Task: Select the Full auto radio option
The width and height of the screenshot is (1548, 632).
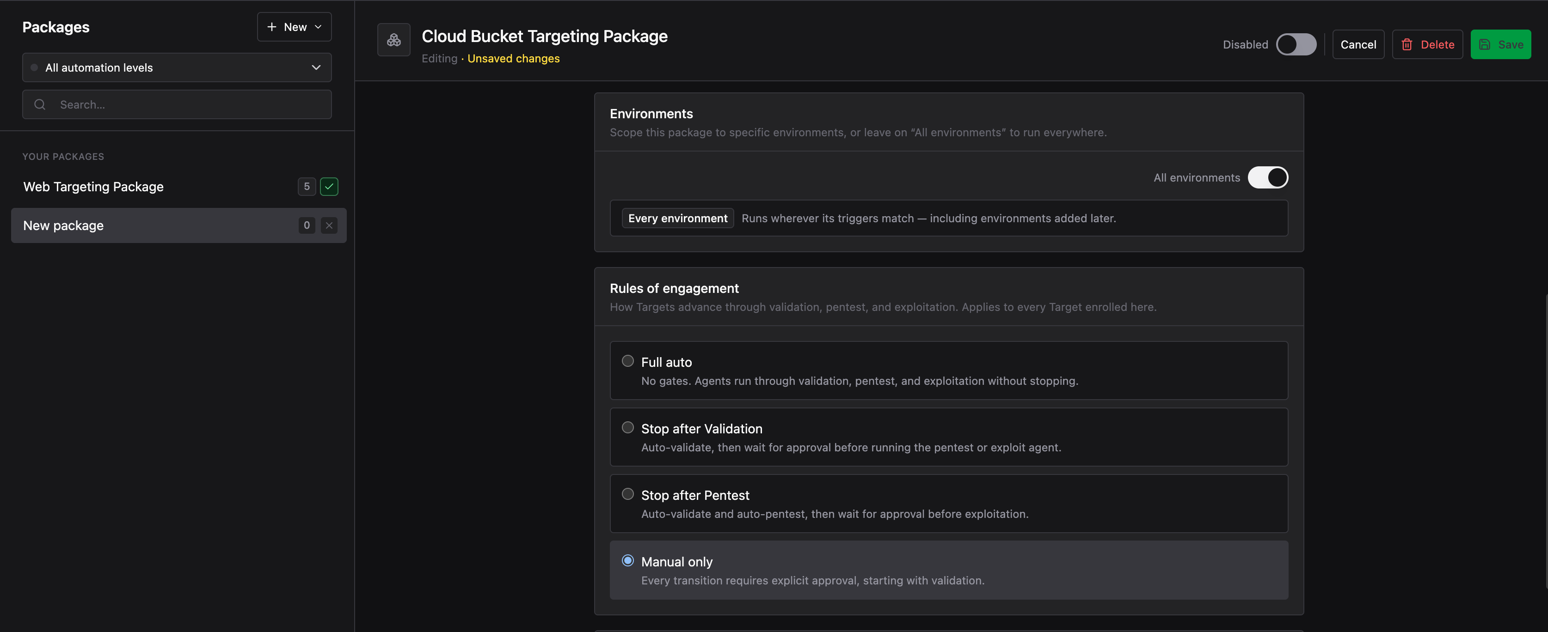Action: (627, 361)
